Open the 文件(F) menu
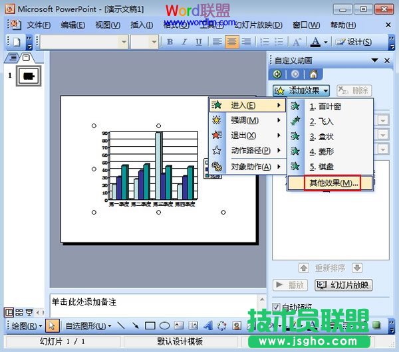Image resolution: width=399 pixels, height=352 pixels. click(39, 25)
